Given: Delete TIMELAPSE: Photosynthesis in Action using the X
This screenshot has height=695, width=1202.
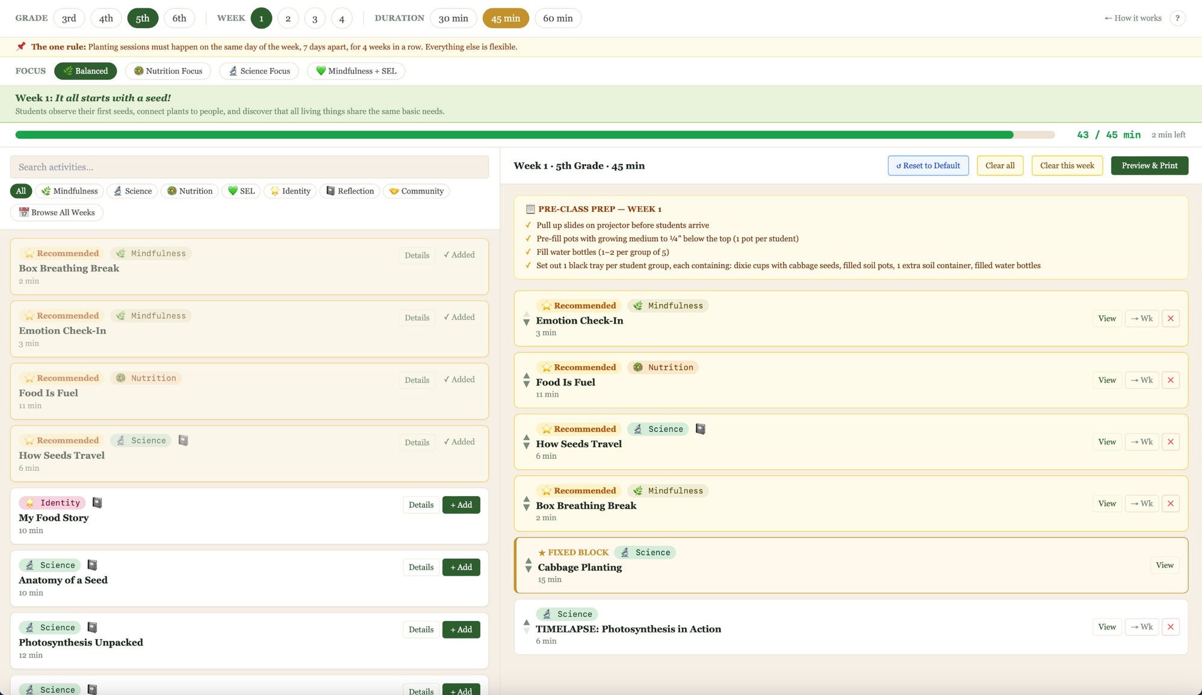Looking at the screenshot, I should 1170,627.
